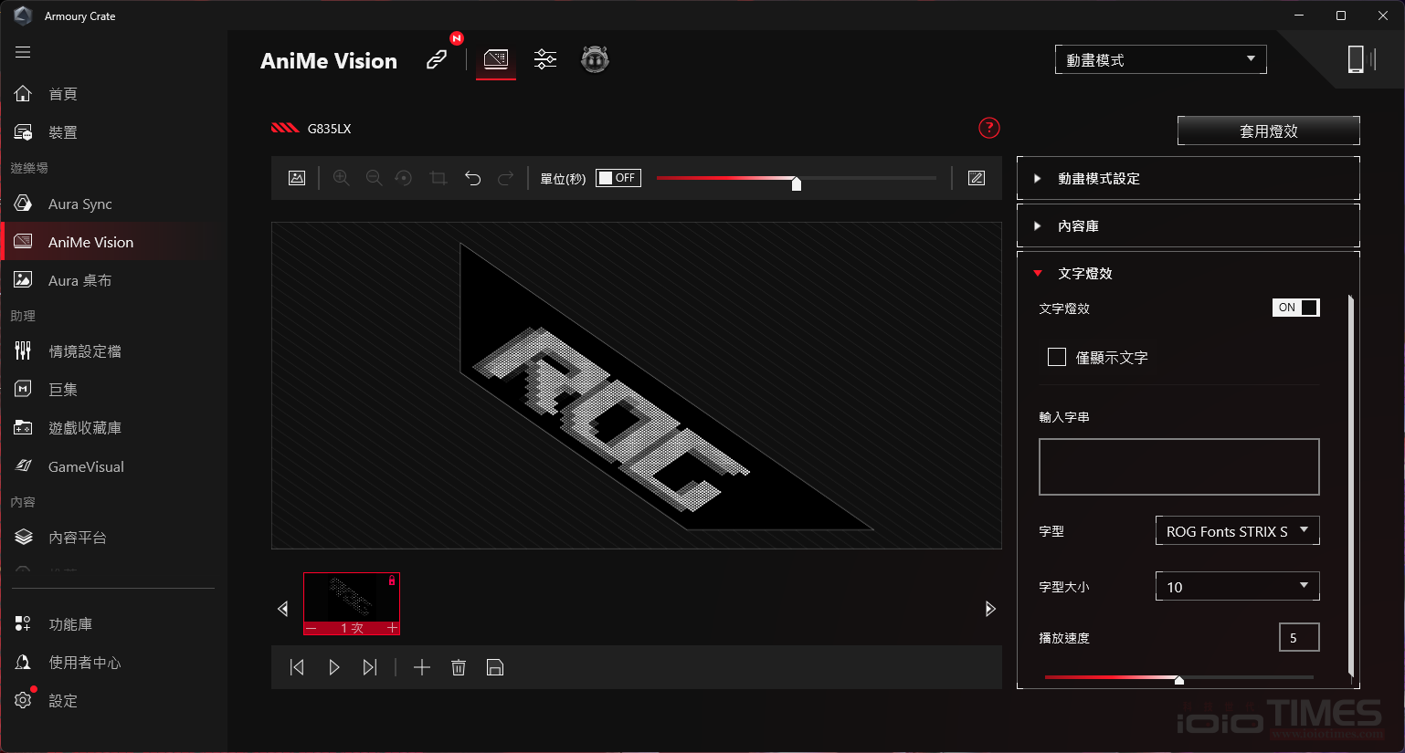Click the right panel vertical scrollbar
Viewport: 1405px width, 753px height.
coord(1351,486)
